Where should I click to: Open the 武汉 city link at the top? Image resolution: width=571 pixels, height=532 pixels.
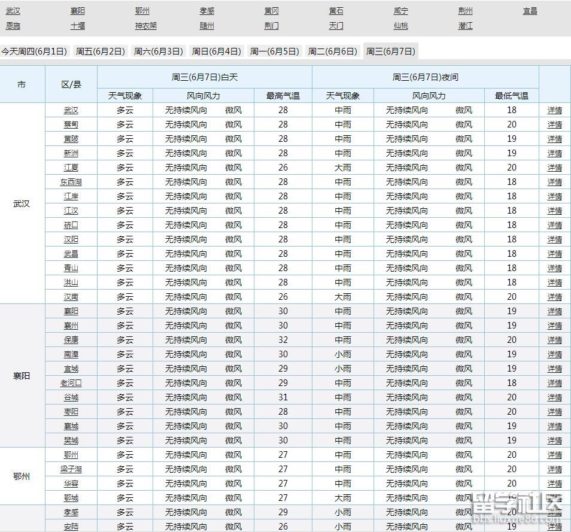coord(13,10)
